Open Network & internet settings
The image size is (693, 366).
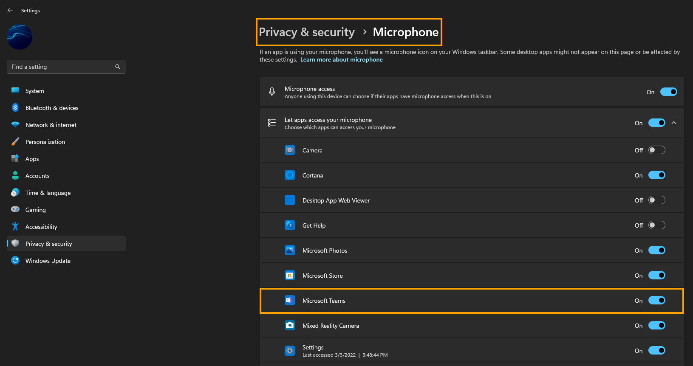click(x=66, y=125)
